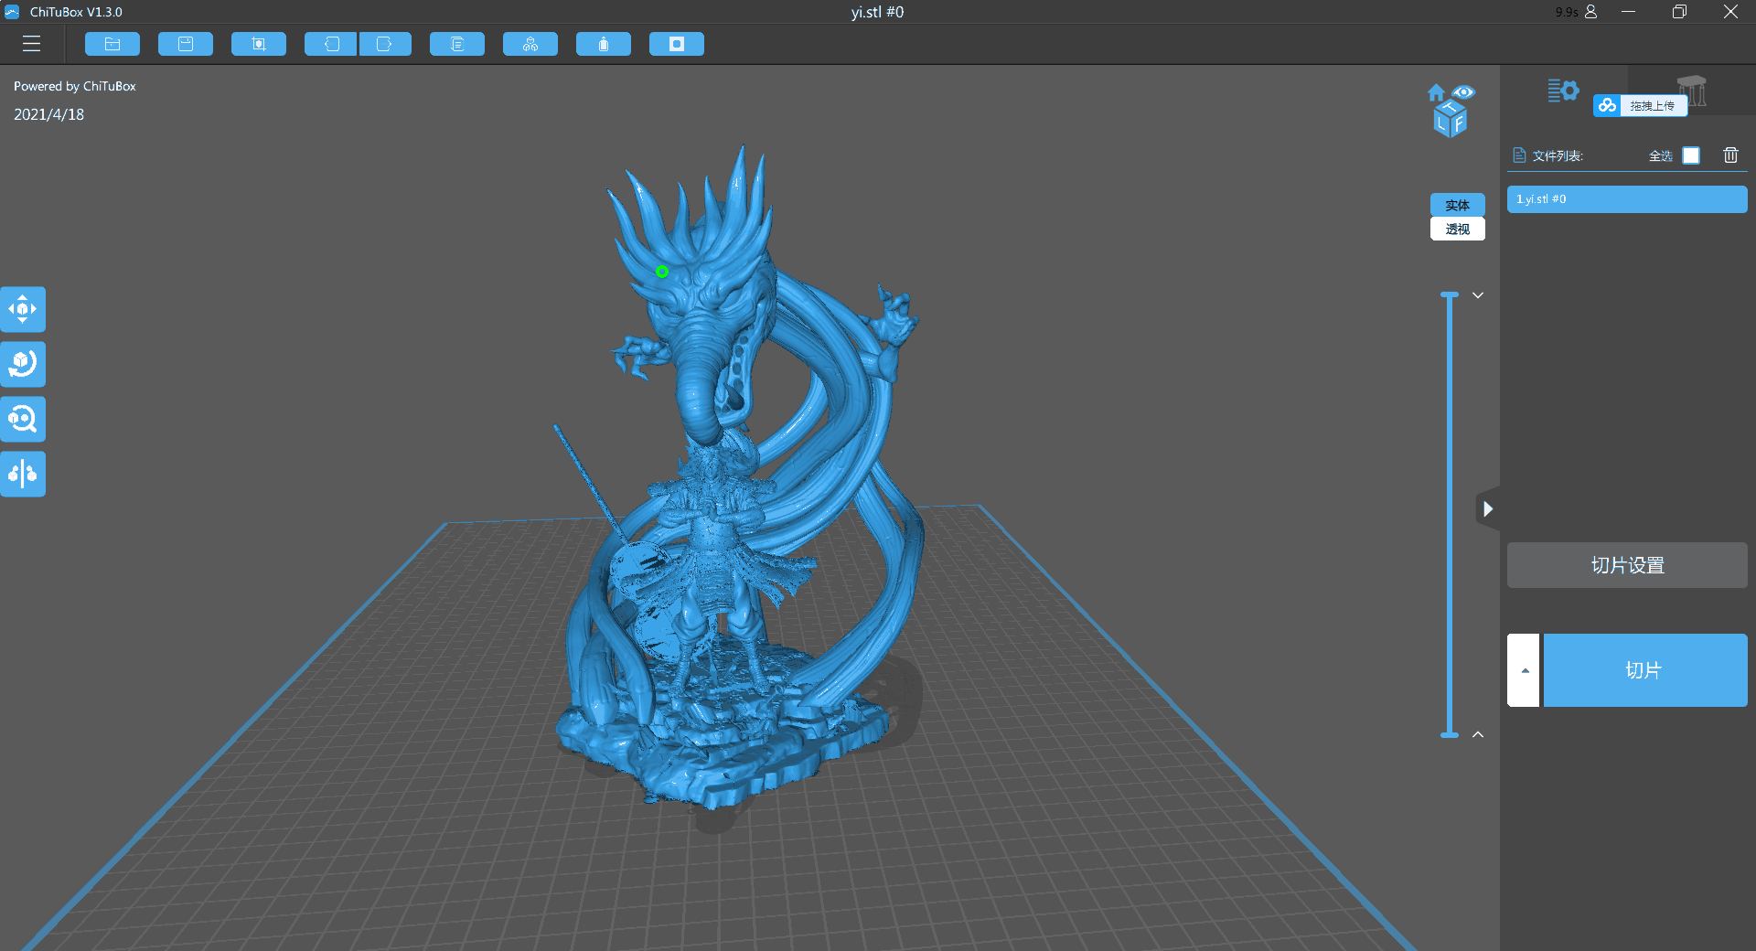Select the Mirror model tool
This screenshot has height=951, width=1756.
click(x=23, y=474)
